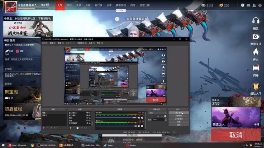This screenshot has width=264, height=148.
Task: Move source down with the arrow in OBS sources panel
Action: click(x=85, y=128)
